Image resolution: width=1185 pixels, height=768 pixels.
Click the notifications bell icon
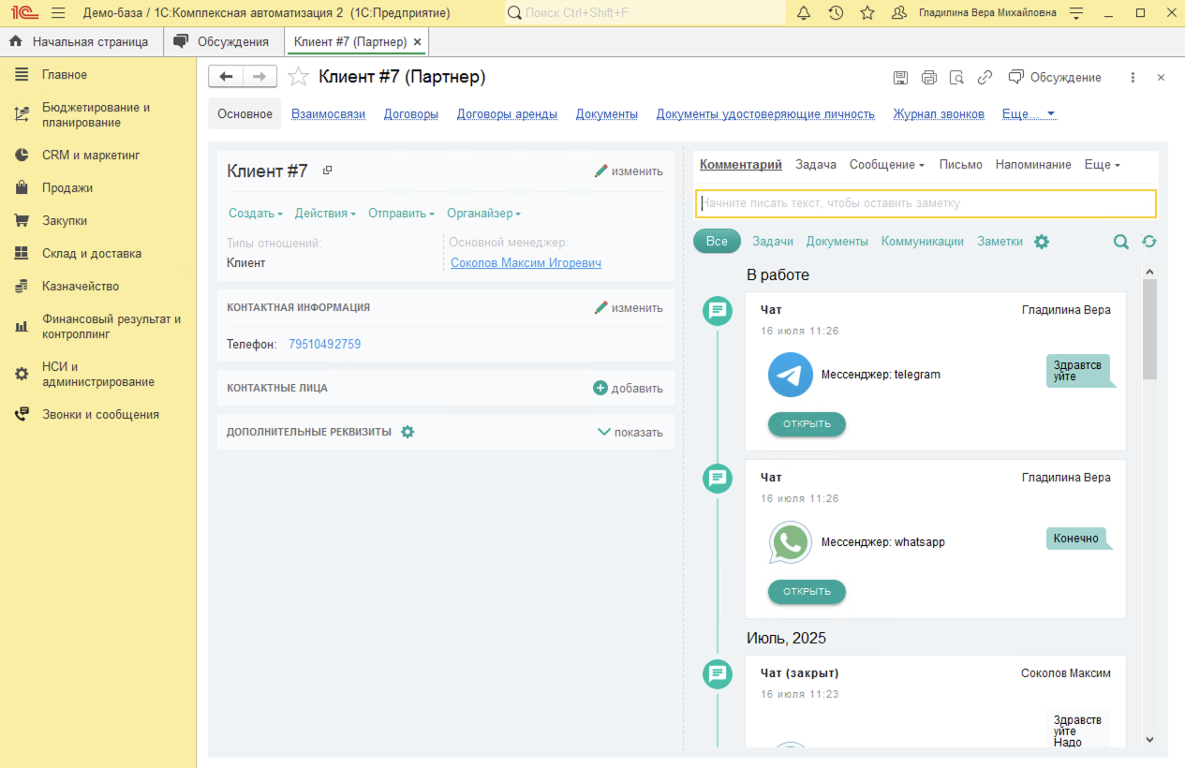coord(804,13)
